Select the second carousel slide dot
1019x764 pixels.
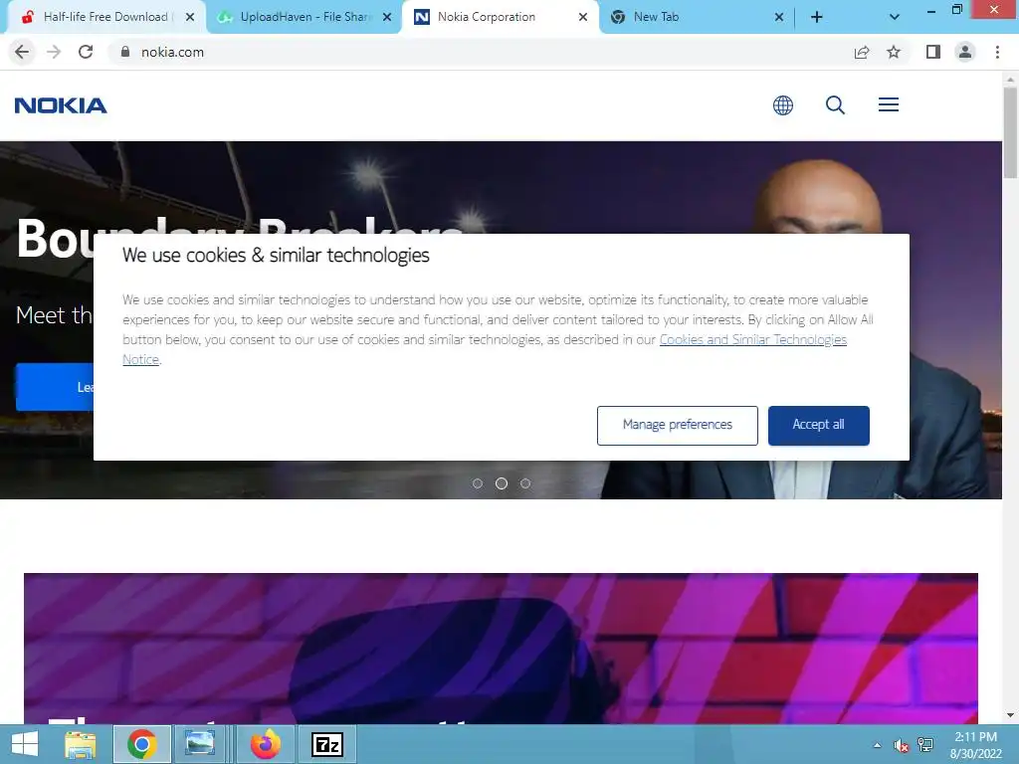pyautogui.click(x=502, y=483)
